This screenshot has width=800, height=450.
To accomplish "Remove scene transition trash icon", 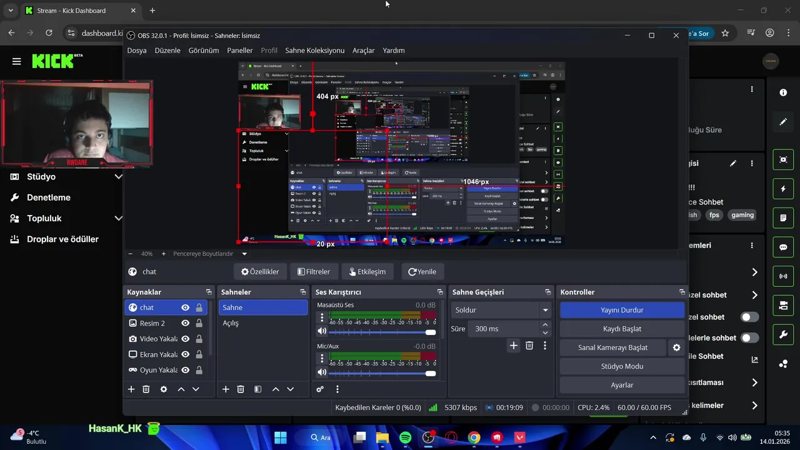I will click(x=529, y=345).
